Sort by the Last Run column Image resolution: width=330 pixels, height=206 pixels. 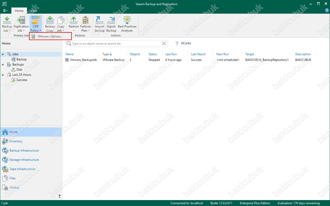pos(171,54)
